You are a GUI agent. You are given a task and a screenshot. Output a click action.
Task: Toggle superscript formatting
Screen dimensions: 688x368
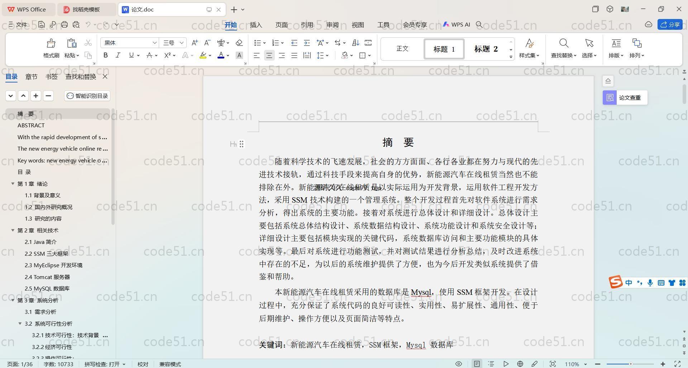pyautogui.click(x=167, y=55)
